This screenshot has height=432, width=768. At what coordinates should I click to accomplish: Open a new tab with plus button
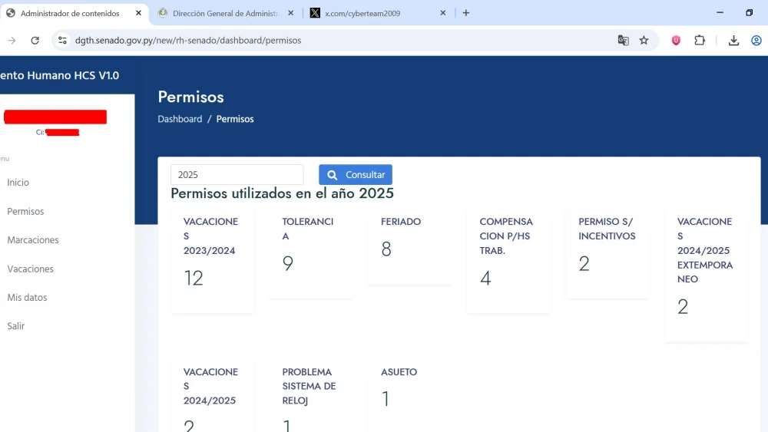466,13
